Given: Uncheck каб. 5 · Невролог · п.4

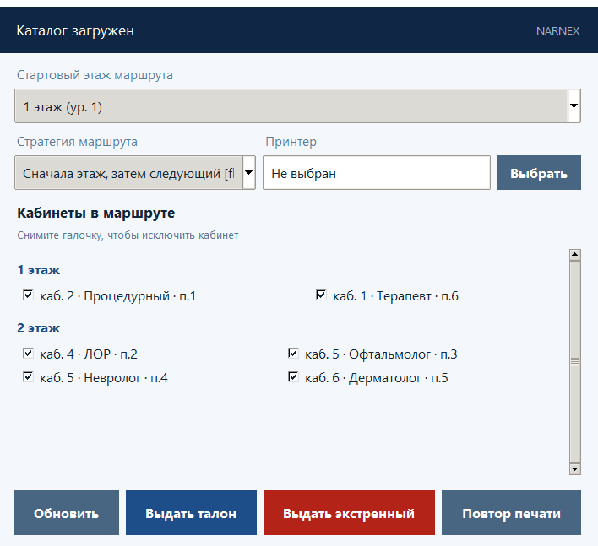Looking at the screenshot, I should (28, 377).
